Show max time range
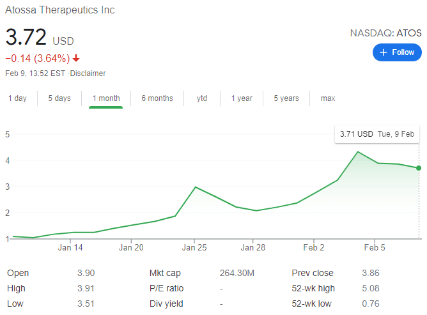The height and width of the screenshot is (315, 427). [328, 98]
